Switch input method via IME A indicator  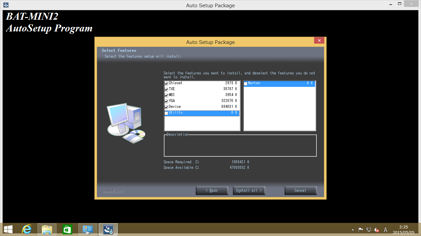tap(385, 230)
